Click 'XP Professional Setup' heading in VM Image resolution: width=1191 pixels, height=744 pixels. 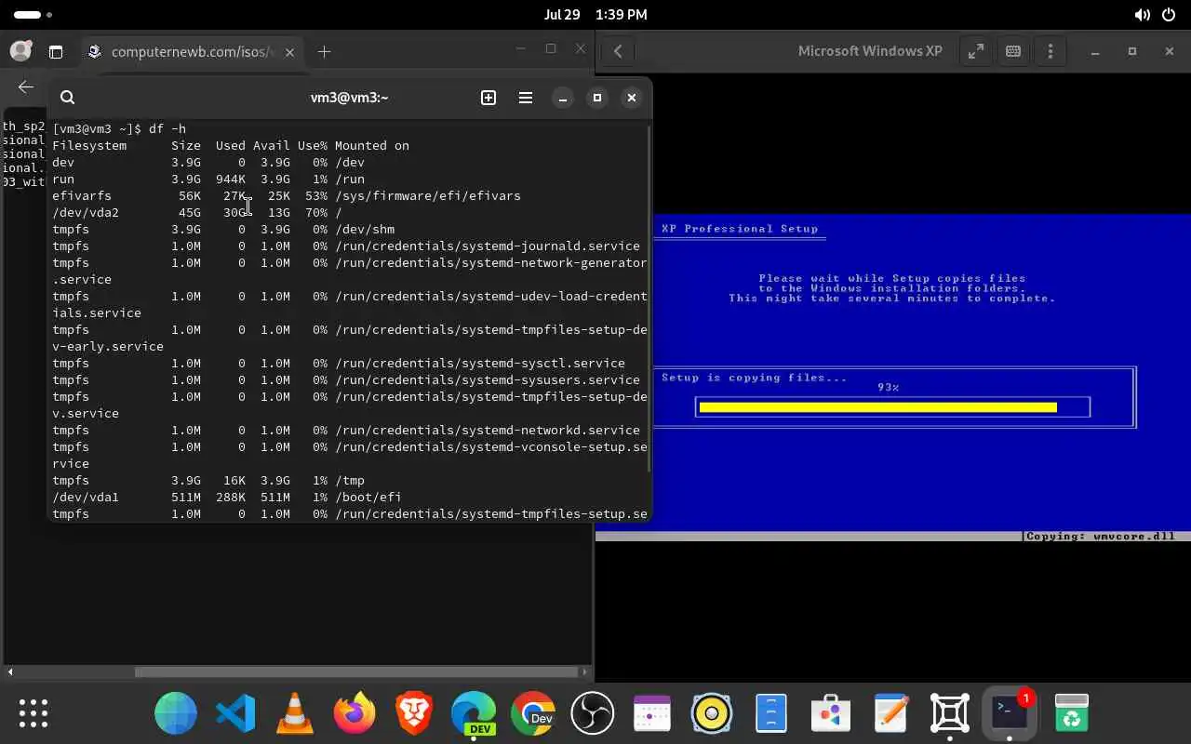click(740, 229)
